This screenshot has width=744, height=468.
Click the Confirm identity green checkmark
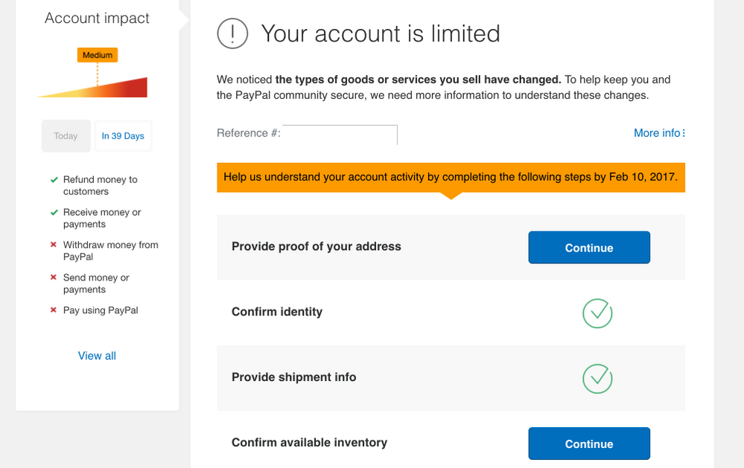click(x=597, y=313)
